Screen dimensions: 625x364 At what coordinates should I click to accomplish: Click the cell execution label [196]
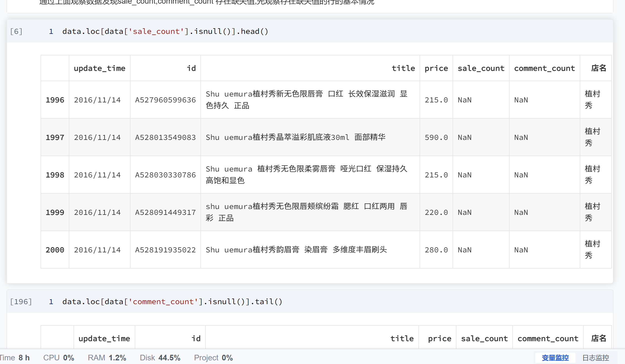(21, 302)
